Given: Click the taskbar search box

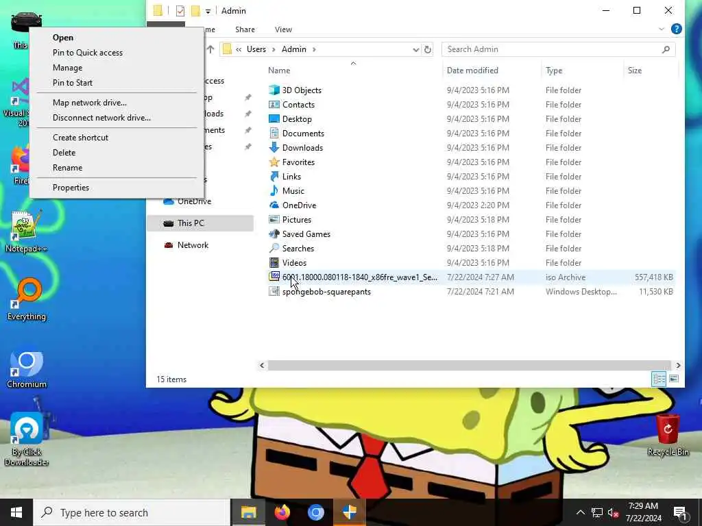Looking at the screenshot, I should tap(132, 512).
